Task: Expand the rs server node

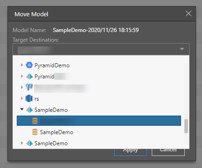Action: pos(22,98)
